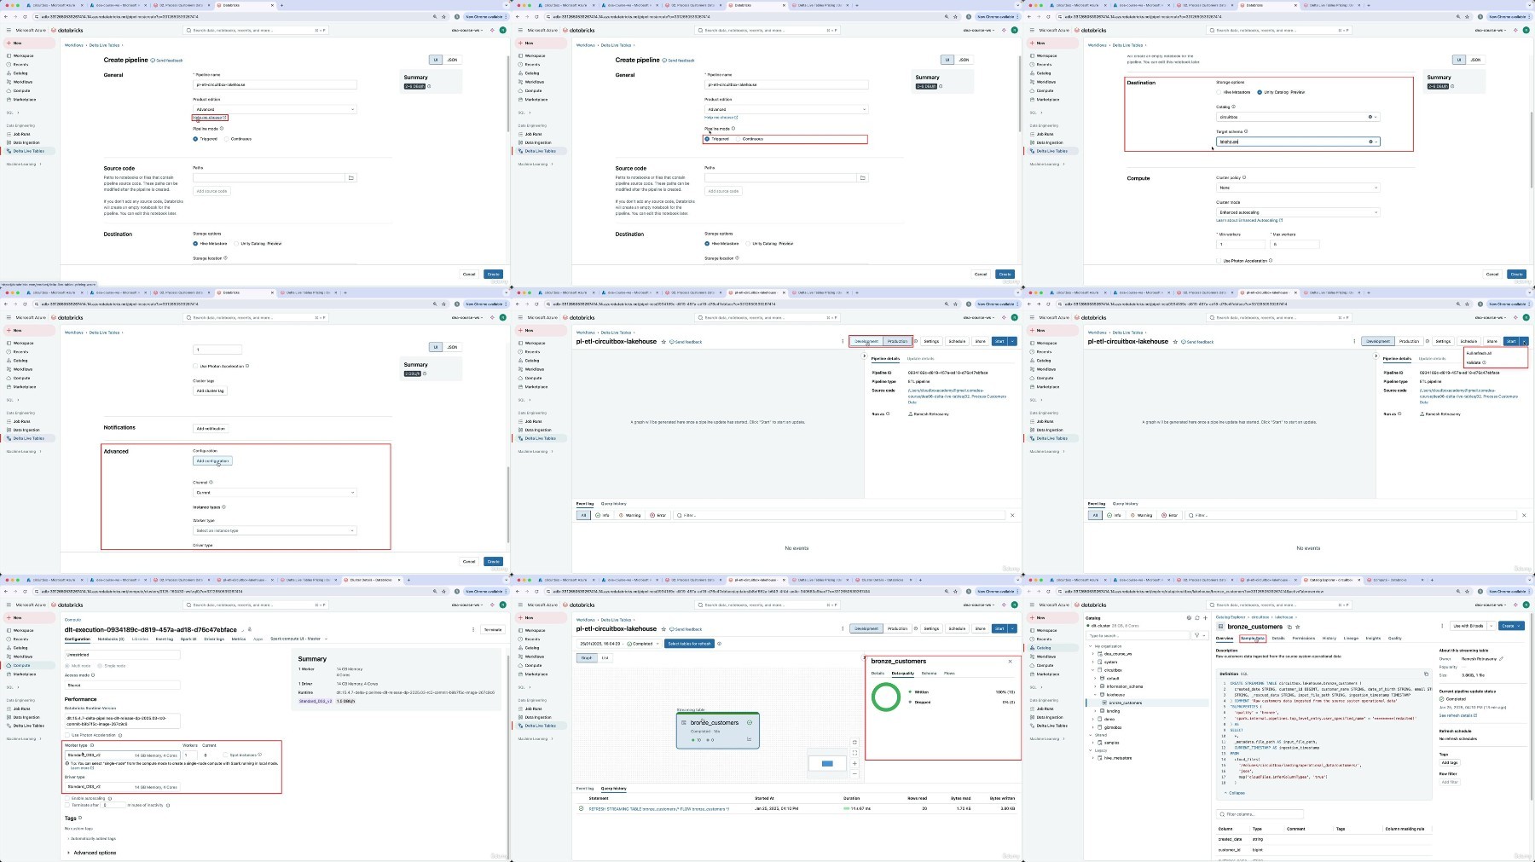This screenshot has width=1535, height=862.
Task: Click Add cluster tag button
Action: [210, 391]
